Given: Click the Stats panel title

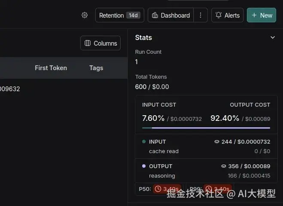Looking at the screenshot, I should click(143, 37).
